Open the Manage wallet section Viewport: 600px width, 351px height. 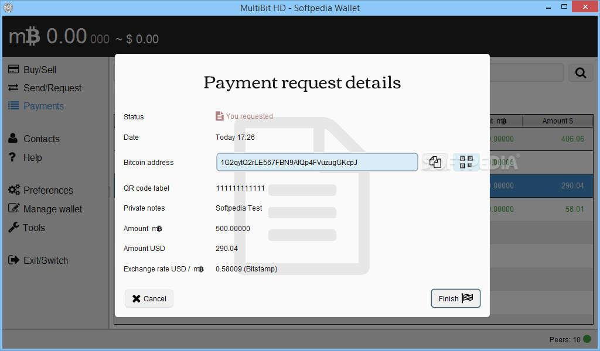pyautogui.click(x=52, y=208)
